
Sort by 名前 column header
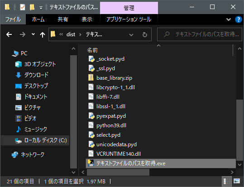pyautogui.click(x=92, y=50)
